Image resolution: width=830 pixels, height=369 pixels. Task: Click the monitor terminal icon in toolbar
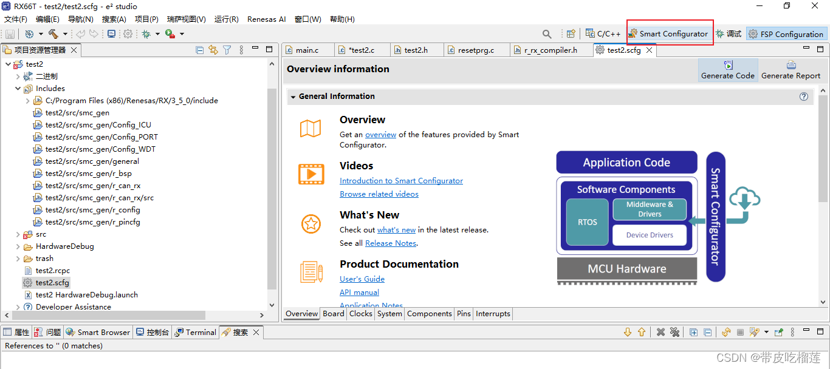[x=111, y=34]
